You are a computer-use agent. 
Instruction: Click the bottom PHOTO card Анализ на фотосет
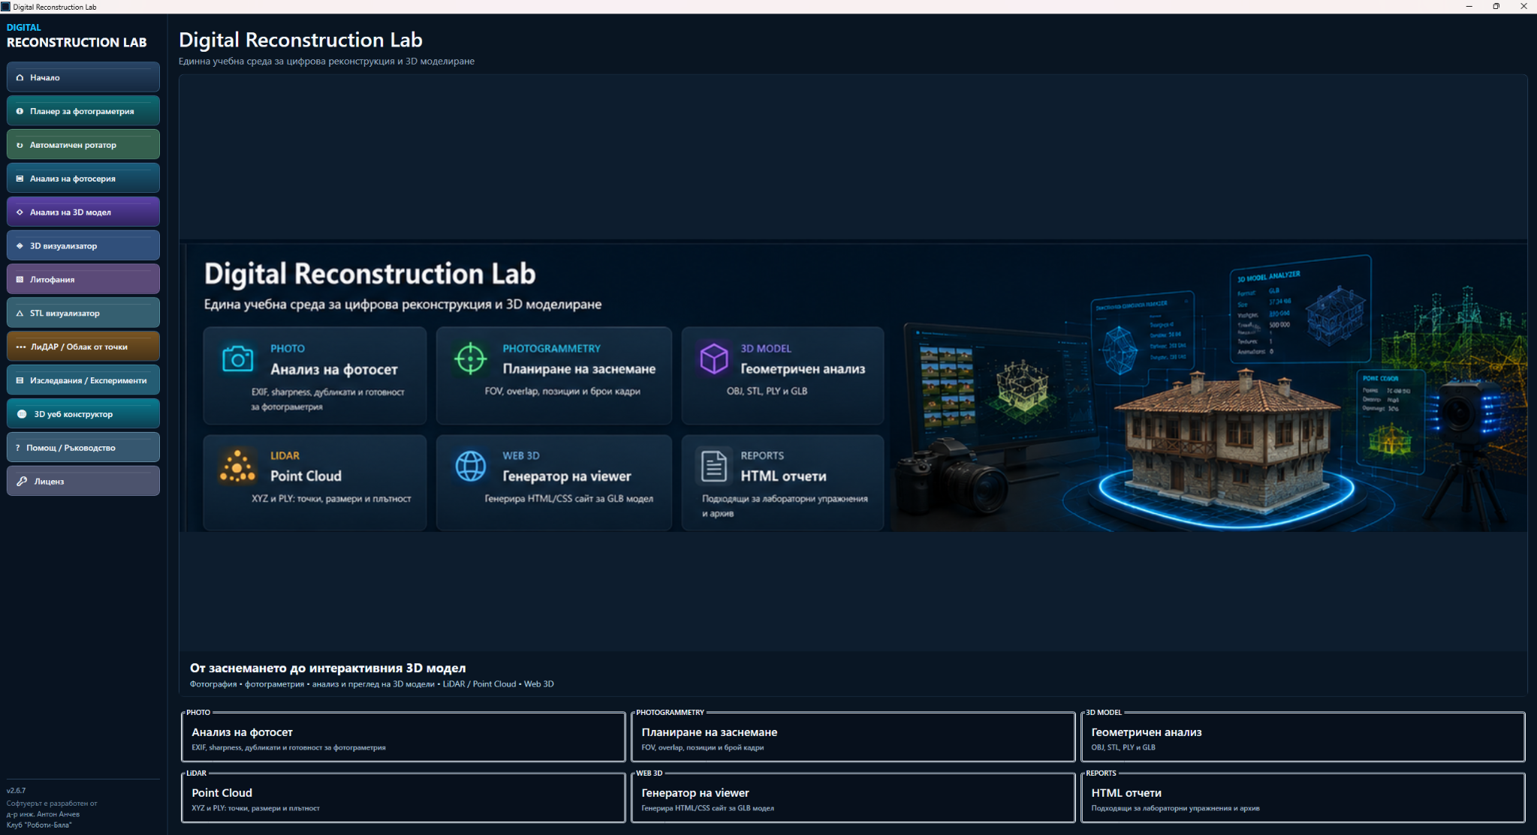(x=403, y=737)
